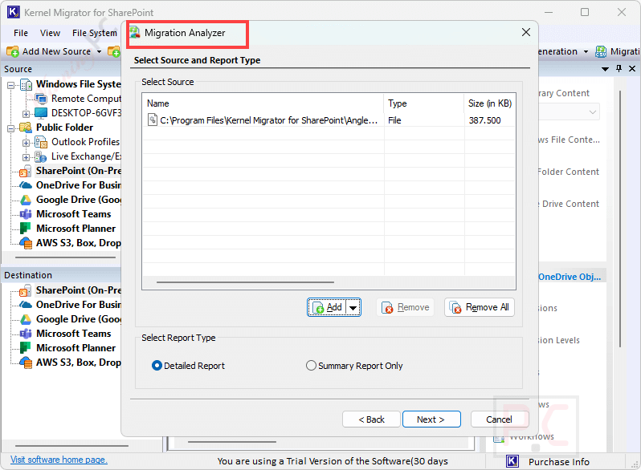This screenshot has width=641, height=470.
Task: Click the Next button
Action: [x=431, y=419]
